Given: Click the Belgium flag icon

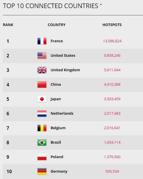Looking at the screenshot, I should point(42,128).
